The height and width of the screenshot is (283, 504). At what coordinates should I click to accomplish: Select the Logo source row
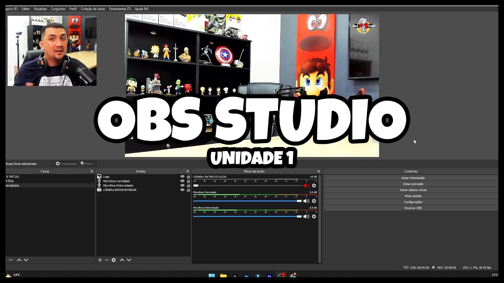pyautogui.click(x=143, y=176)
